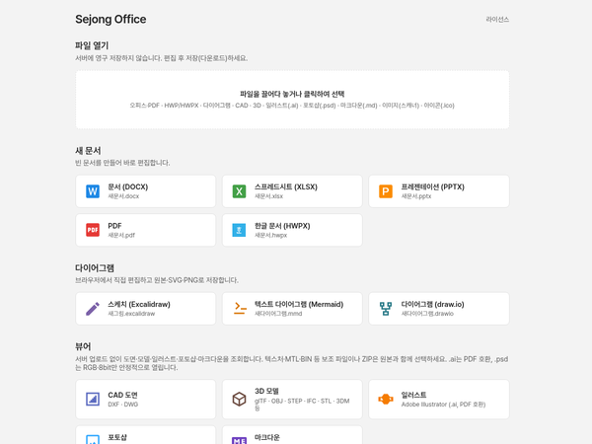The width and height of the screenshot is (592, 444).
Task: Start a new 스케치 (Excalidraw) drawing
Action: point(146,309)
